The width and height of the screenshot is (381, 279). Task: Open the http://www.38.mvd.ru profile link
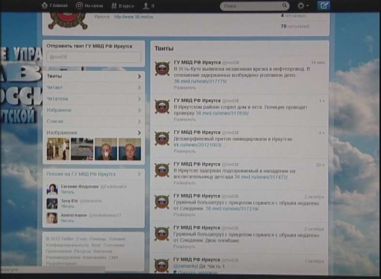coord(134,17)
